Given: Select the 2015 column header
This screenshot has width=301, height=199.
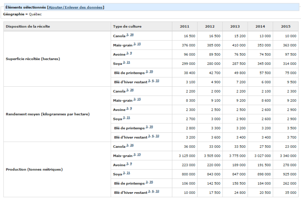Looking at the screenshot, I should click(285, 27).
